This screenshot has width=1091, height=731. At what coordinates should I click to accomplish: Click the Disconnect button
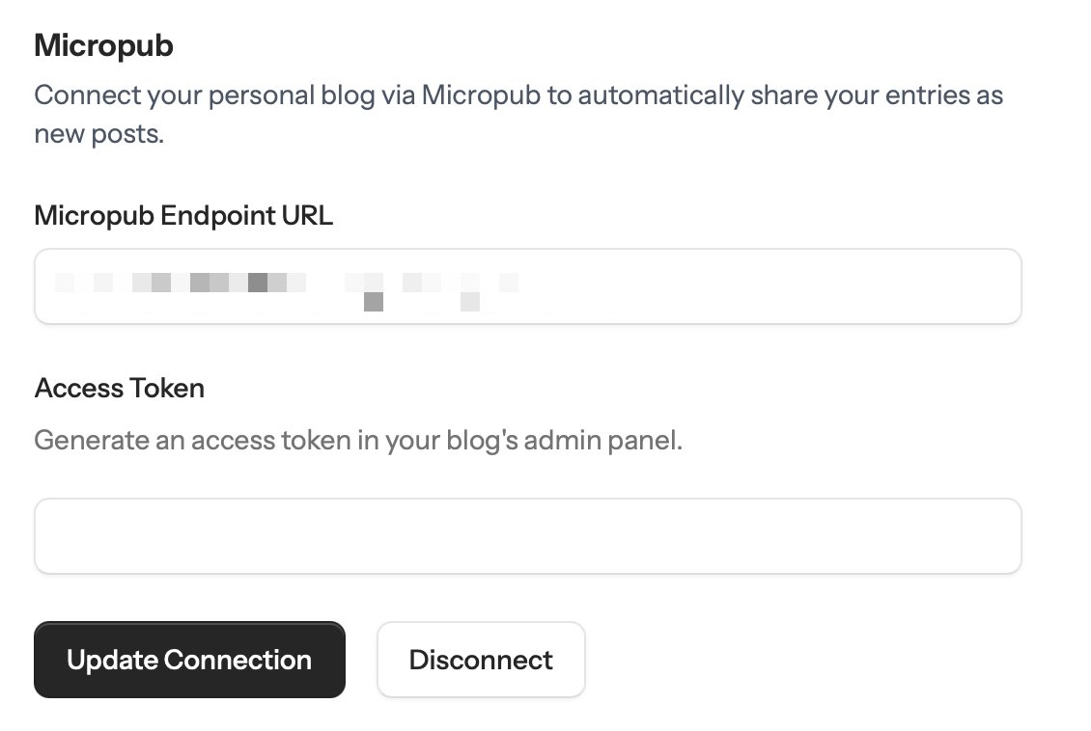pos(481,660)
